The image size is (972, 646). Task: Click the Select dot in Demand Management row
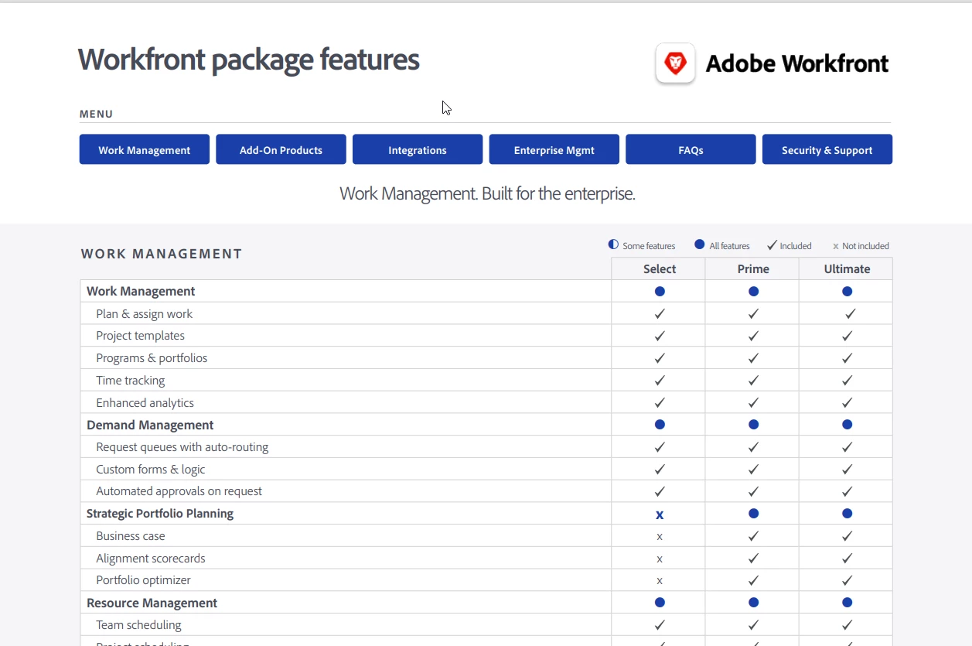pyautogui.click(x=660, y=425)
